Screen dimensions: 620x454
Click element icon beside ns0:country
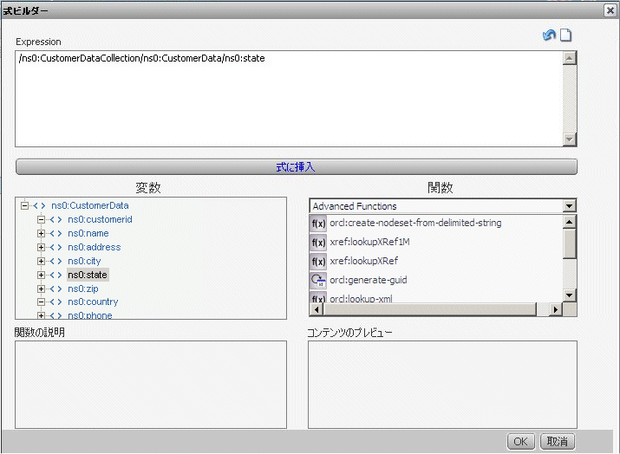55,302
